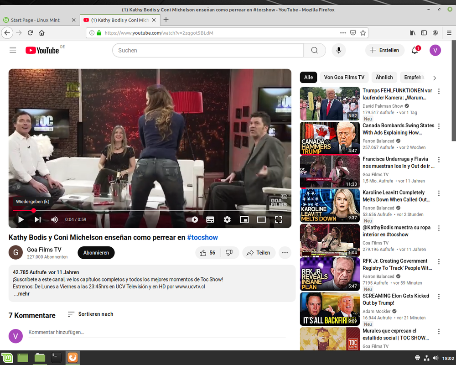Select the Empfehlungen chip
The height and width of the screenshot is (365, 456).
413,78
